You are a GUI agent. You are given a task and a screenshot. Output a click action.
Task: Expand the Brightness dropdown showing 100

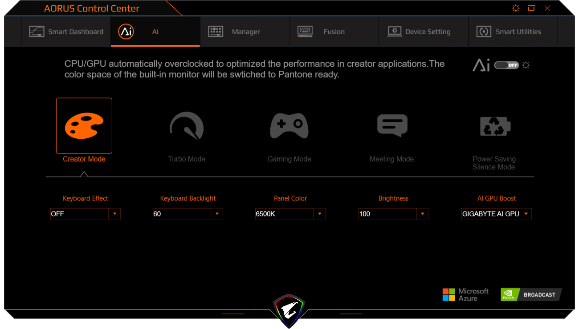pos(393,214)
